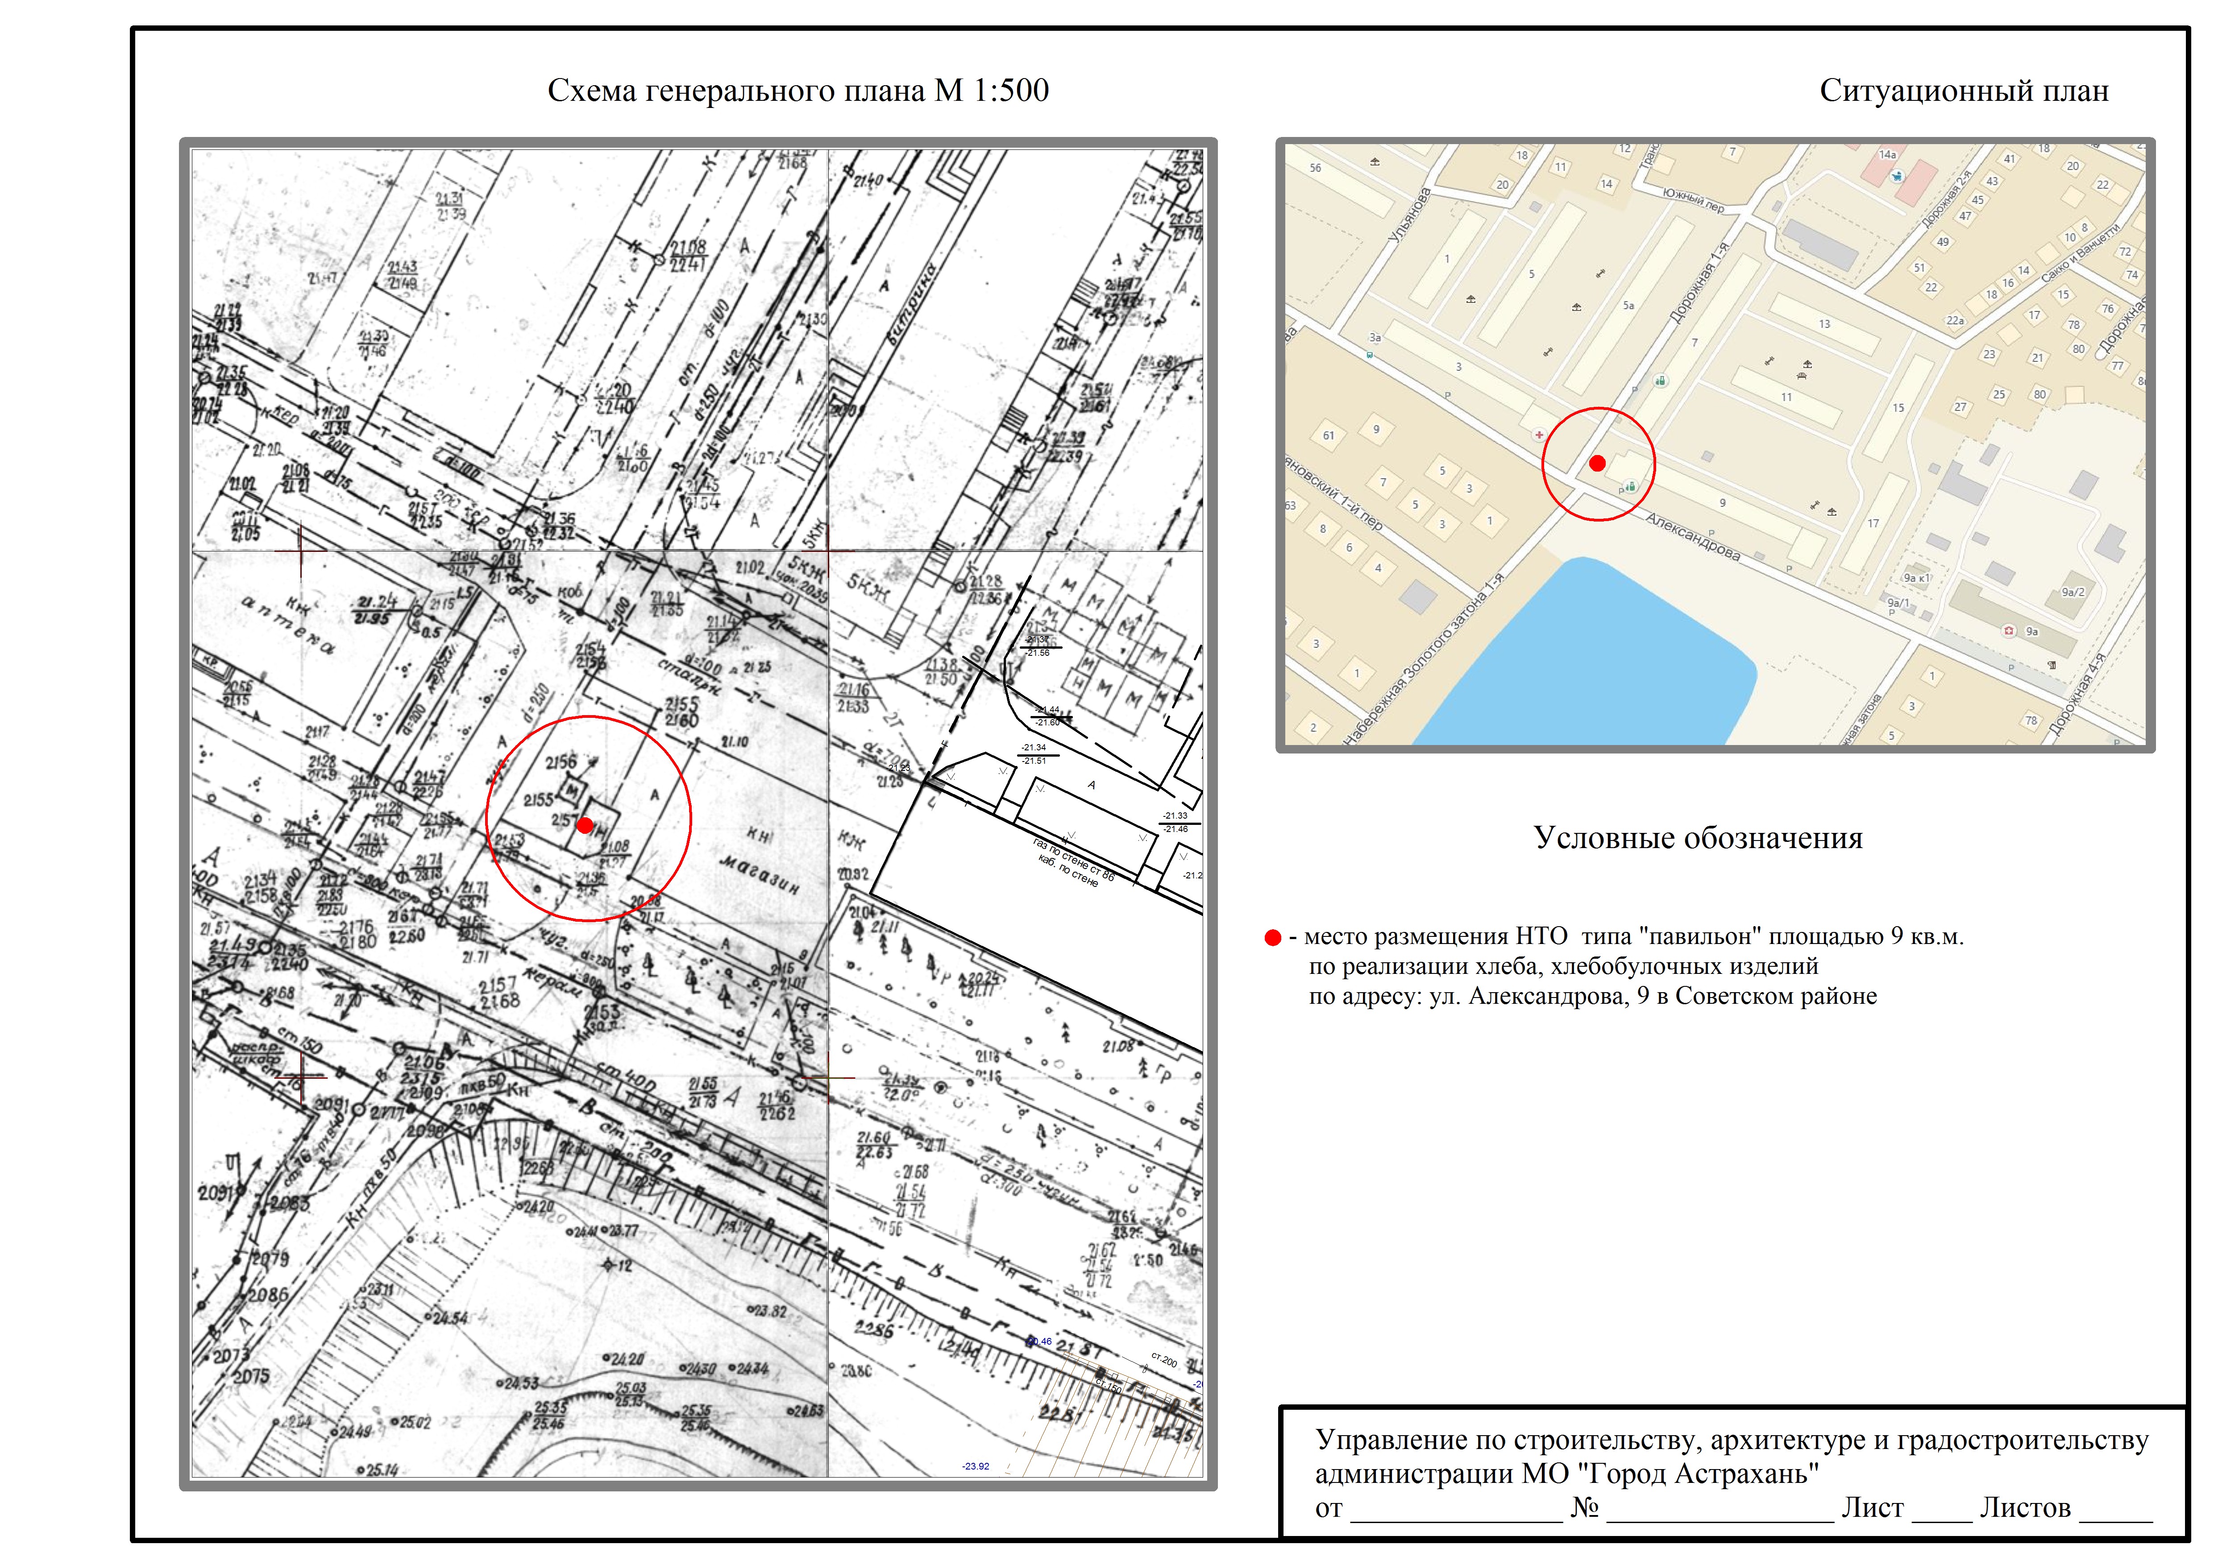
Task: Click the baby stroller icon near building 14а
Action: (1897, 176)
